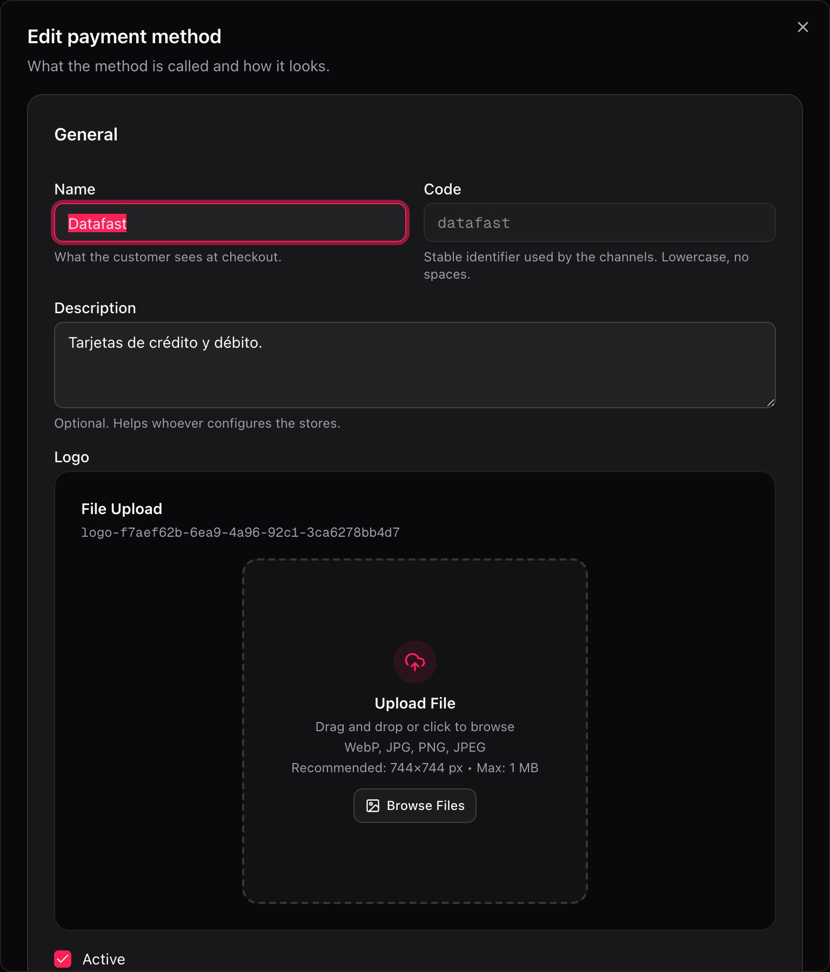830x972 pixels.
Task: Click the 'WebP, JPG, PNG, JPEG' formats text
Action: pyautogui.click(x=415, y=747)
